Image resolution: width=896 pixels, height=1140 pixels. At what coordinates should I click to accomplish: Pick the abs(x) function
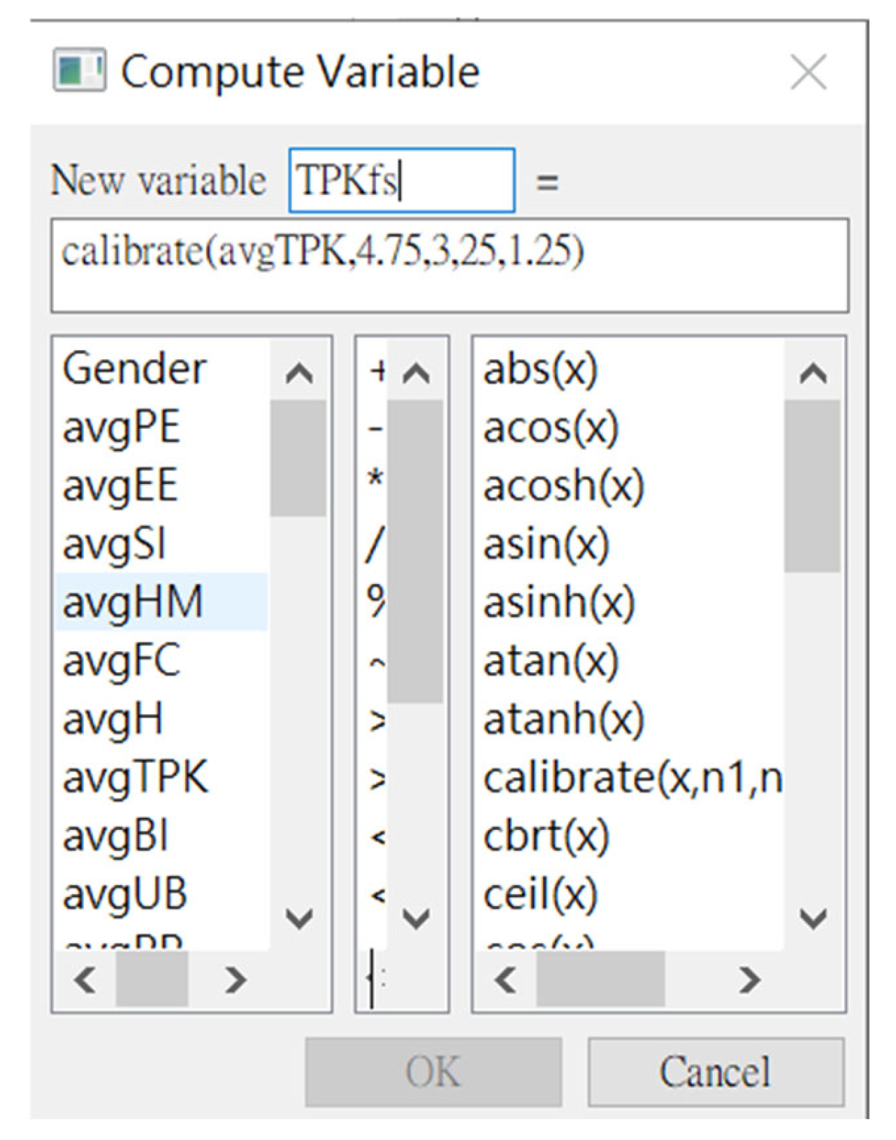click(540, 369)
